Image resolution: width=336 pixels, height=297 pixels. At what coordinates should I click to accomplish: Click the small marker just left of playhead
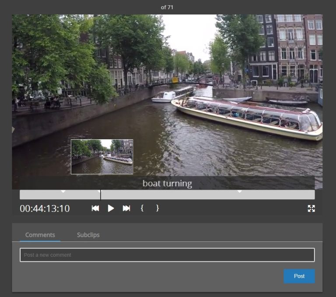(98, 191)
